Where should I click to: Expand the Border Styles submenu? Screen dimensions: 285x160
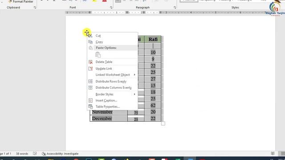[x=112, y=94]
